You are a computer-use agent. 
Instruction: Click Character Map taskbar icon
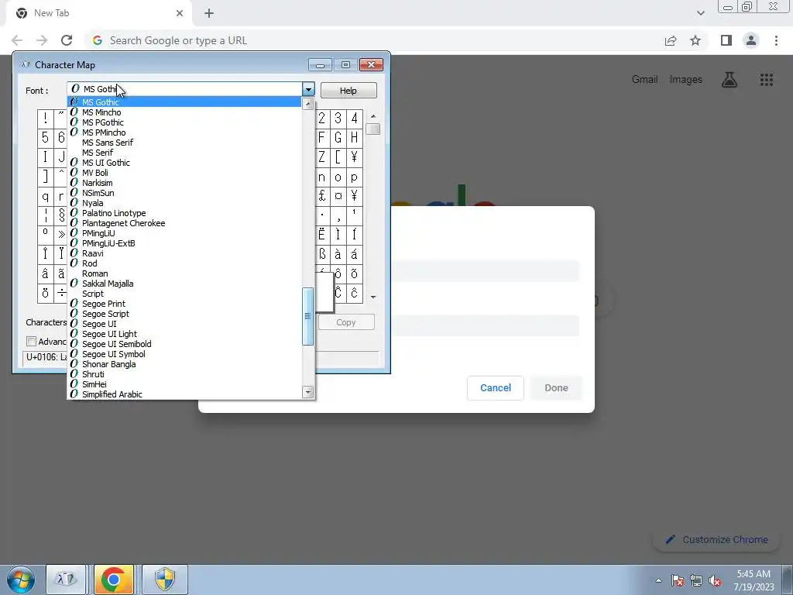coord(67,580)
